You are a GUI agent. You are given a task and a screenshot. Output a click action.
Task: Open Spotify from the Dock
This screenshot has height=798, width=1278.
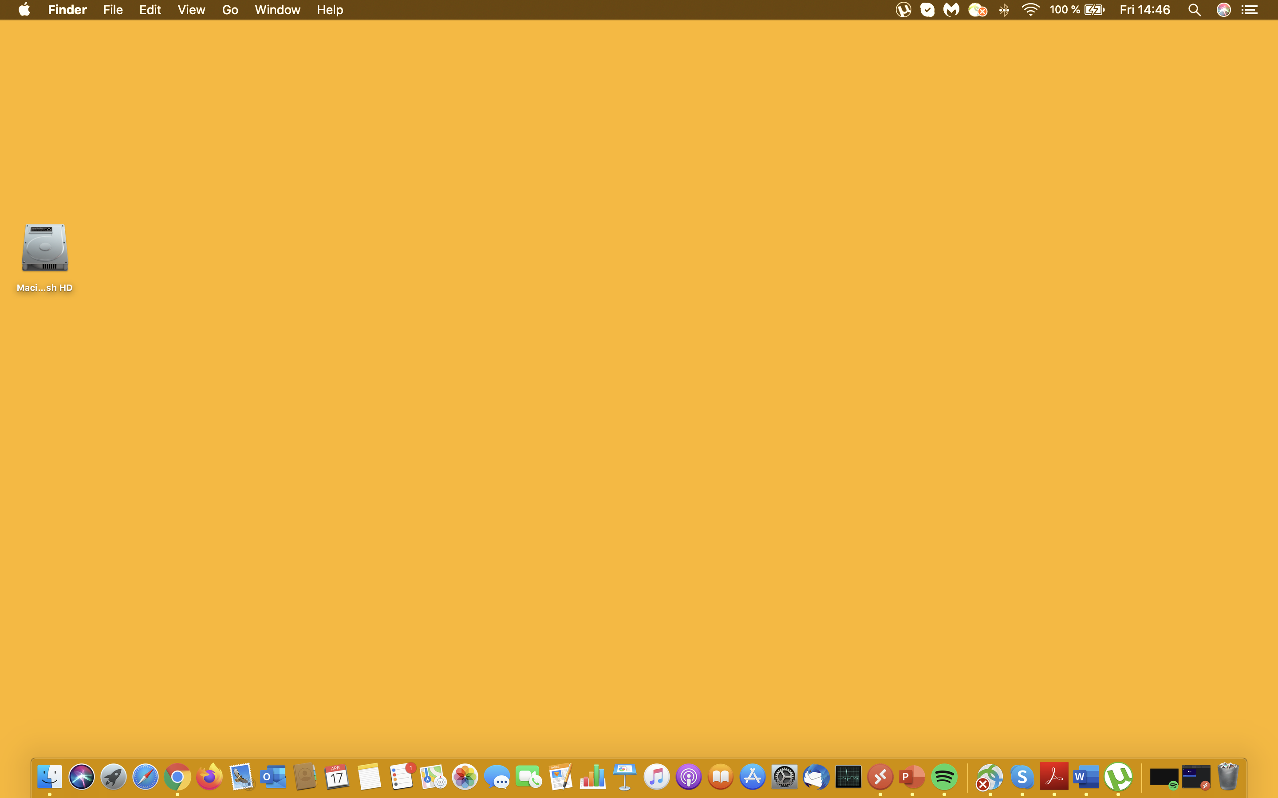tap(944, 777)
